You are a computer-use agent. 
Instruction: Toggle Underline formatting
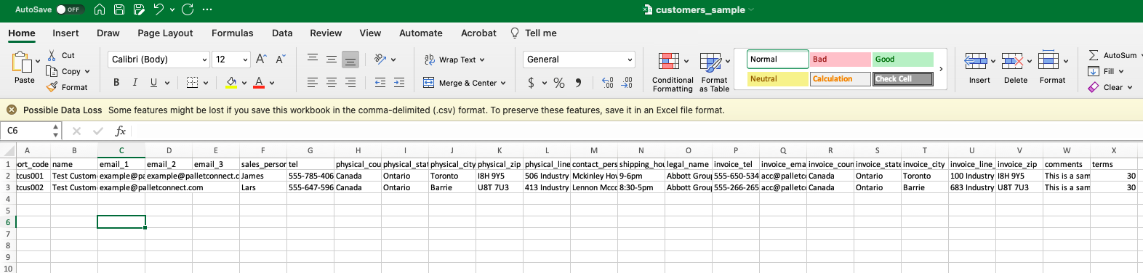coord(153,83)
